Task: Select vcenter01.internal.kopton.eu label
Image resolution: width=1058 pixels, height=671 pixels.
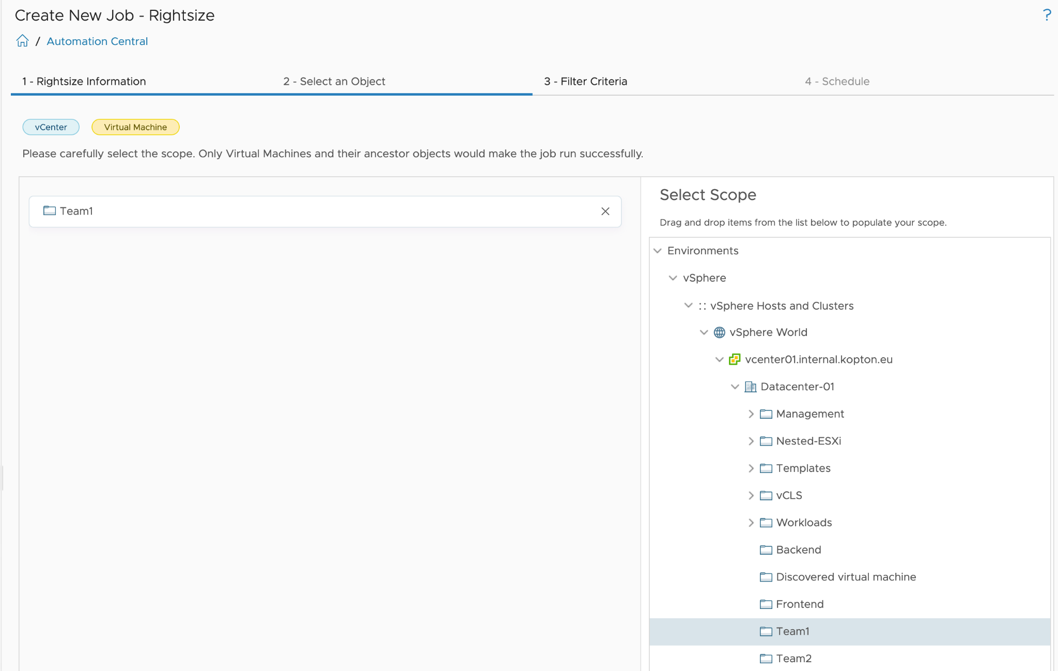Action: (x=819, y=359)
